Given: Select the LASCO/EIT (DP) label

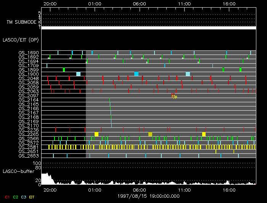Looking at the screenshot, I should pyautogui.click(x=17, y=40).
